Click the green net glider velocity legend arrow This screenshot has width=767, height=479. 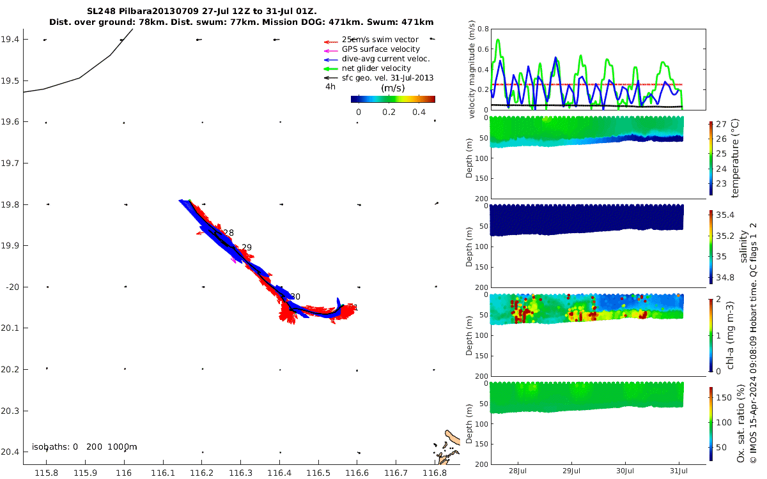click(x=332, y=68)
